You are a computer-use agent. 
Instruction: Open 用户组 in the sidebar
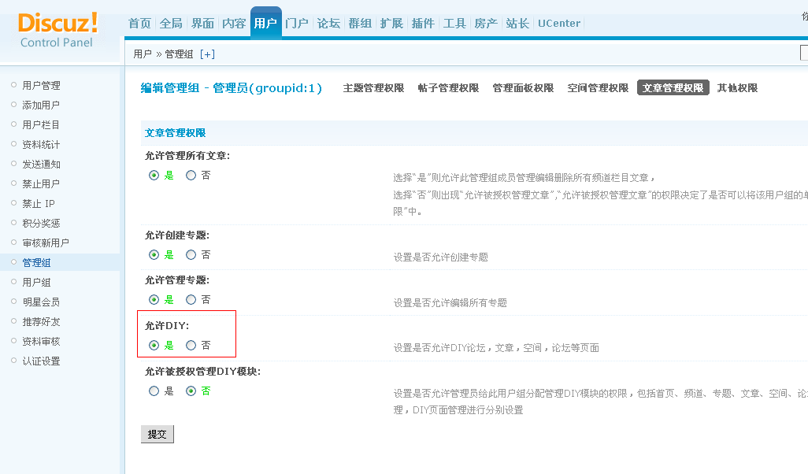[36, 283]
